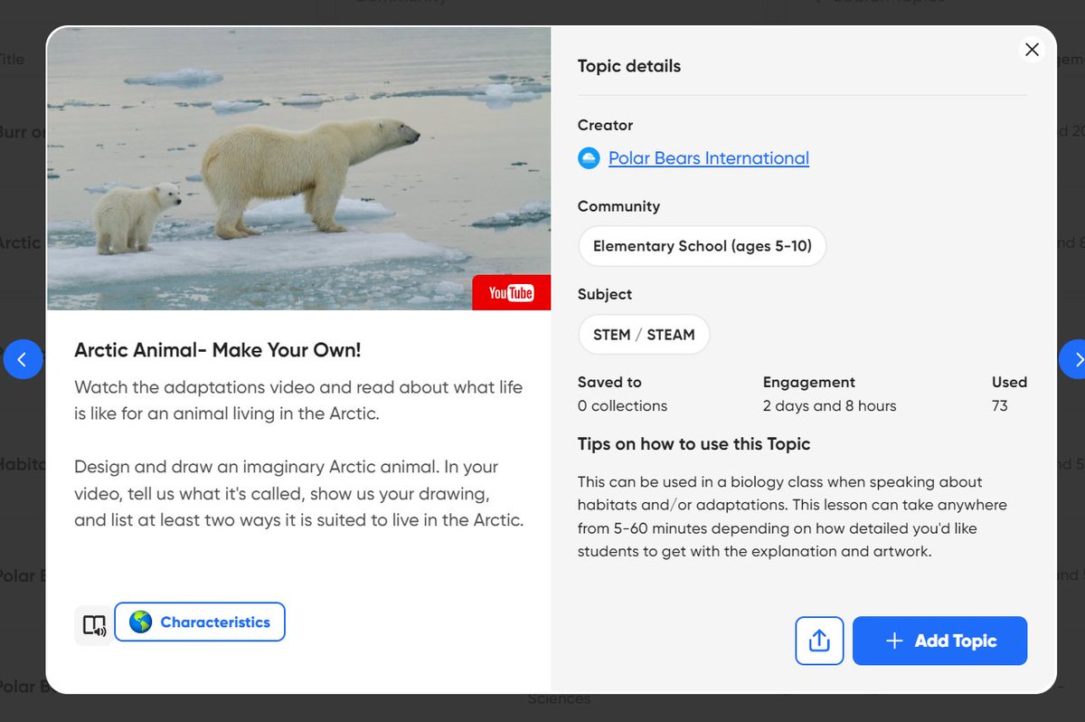Click the Subject label

[605, 295]
